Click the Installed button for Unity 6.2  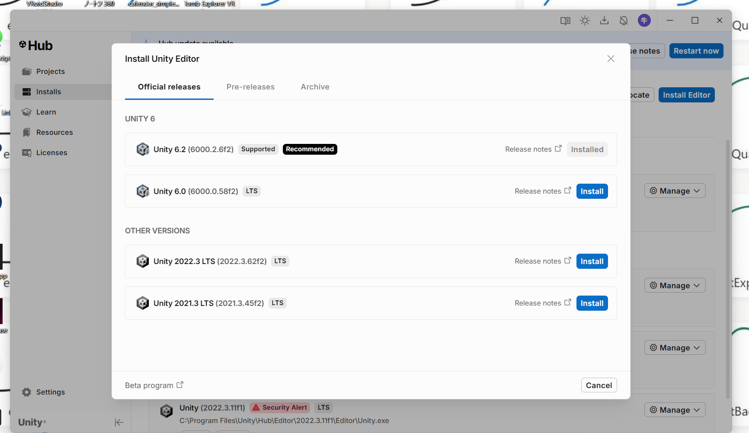tap(587, 150)
